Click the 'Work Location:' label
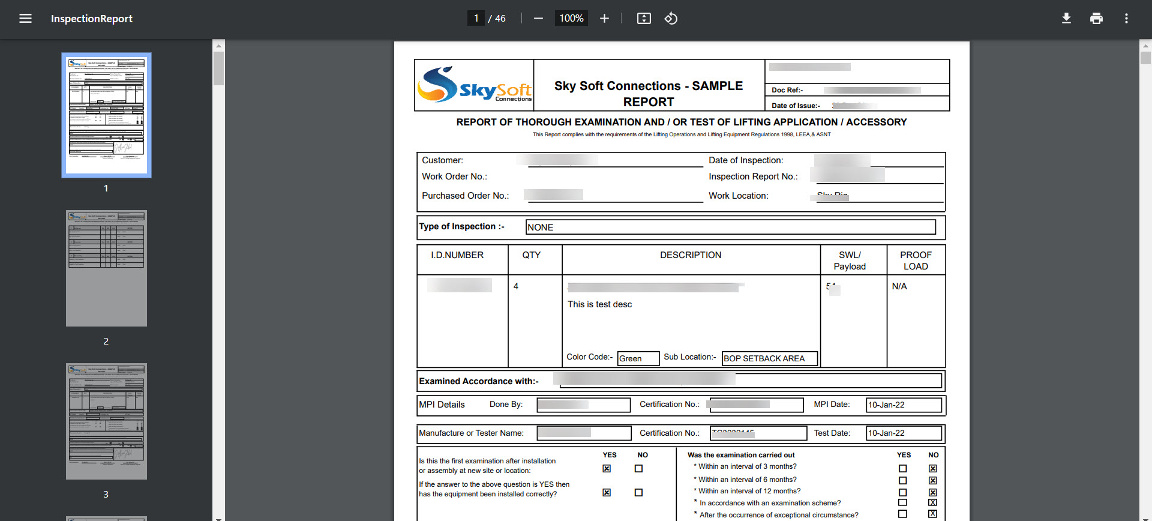 739,196
